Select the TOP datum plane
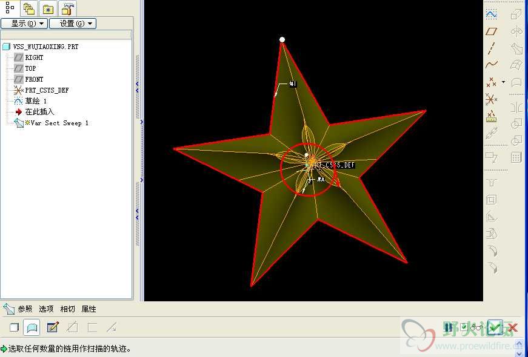 25,68
